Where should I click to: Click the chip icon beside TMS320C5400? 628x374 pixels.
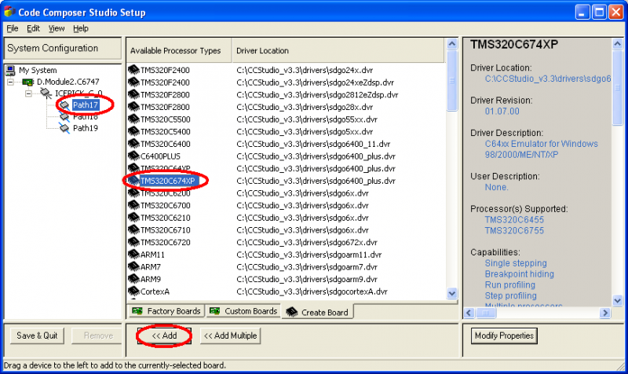click(133, 131)
